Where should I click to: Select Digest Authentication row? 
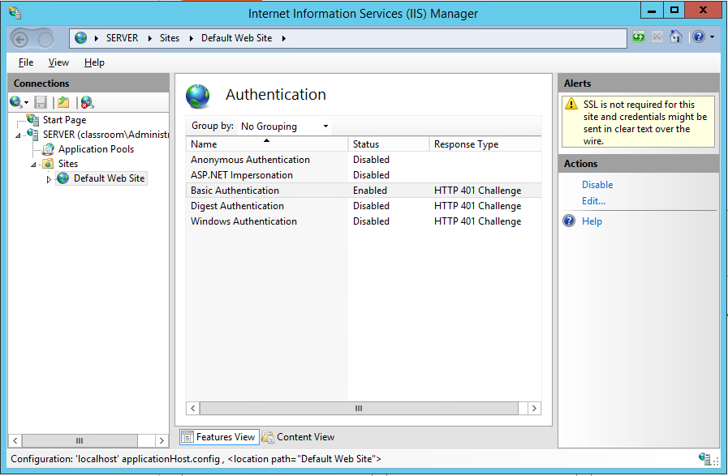pyautogui.click(x=364, y=205)
